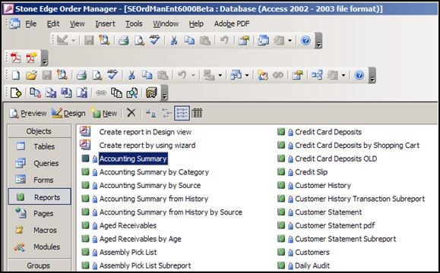Switch to Large Icons view
This screenshot has width=440, height=273.
151,113
